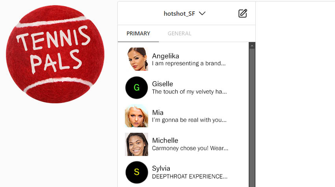Open message preview 'Carmoney chose you! Wear...'
The width and height of the screenshot is (335, 187).
point(190,148)
